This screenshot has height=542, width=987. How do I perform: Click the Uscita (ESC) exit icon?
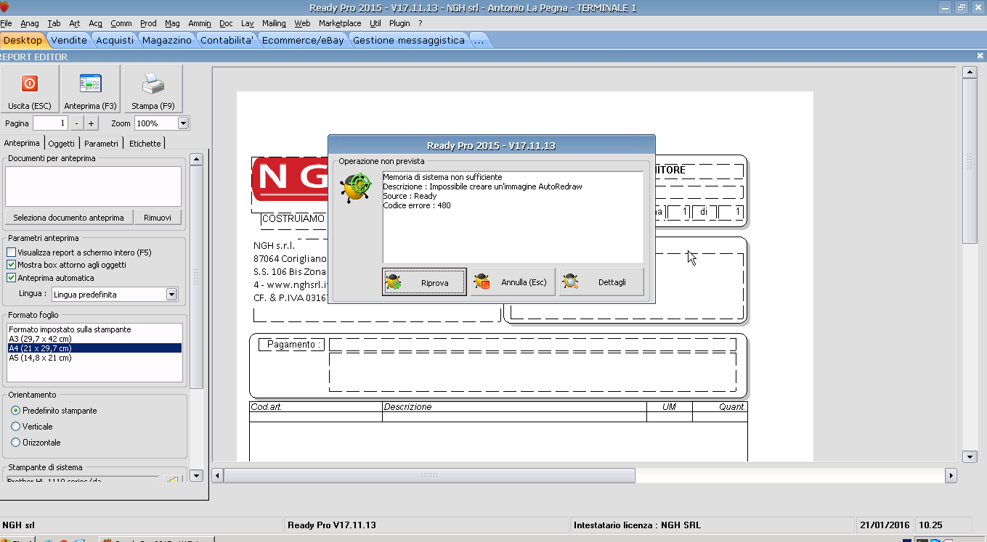pos(29,83)
